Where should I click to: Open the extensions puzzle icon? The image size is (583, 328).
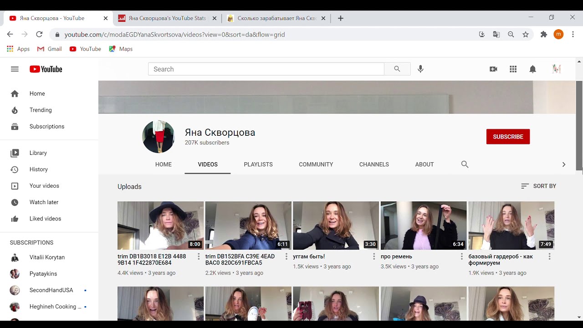click(543, 34)
